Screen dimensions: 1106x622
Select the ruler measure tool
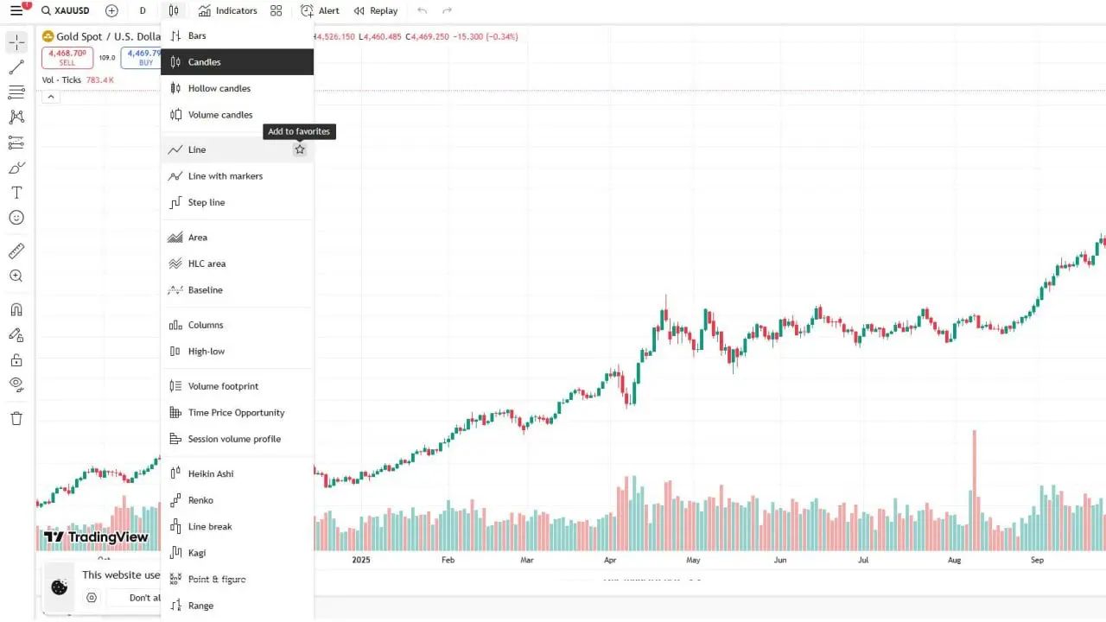click(x=16, y=251)
